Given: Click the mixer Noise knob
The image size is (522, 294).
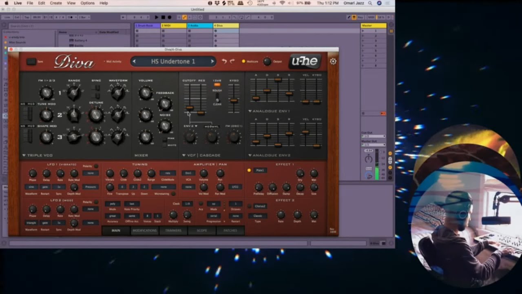Looking at the screenshot, I should tap(165, 126).
